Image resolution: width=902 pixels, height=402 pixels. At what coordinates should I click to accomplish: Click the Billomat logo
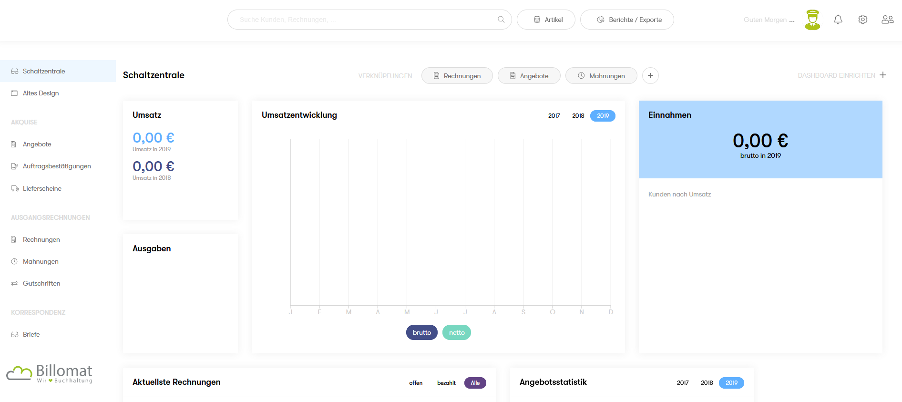pos(50,373)
